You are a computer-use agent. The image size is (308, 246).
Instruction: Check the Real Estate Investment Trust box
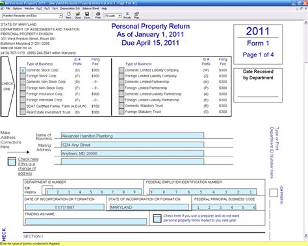(23, 112)
